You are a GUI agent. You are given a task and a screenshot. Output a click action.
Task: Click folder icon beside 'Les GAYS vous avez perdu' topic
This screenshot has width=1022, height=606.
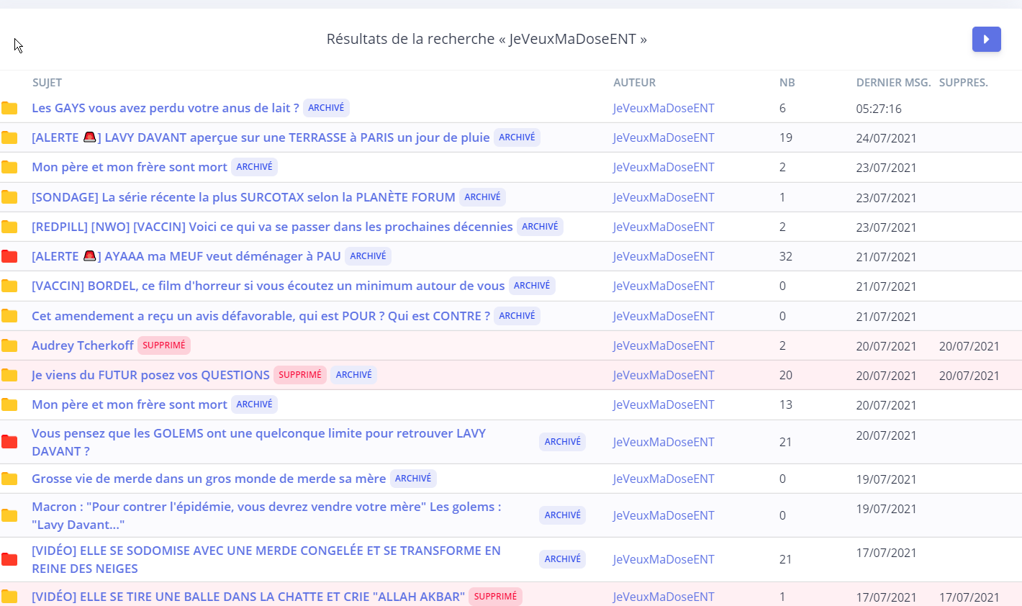9,108
